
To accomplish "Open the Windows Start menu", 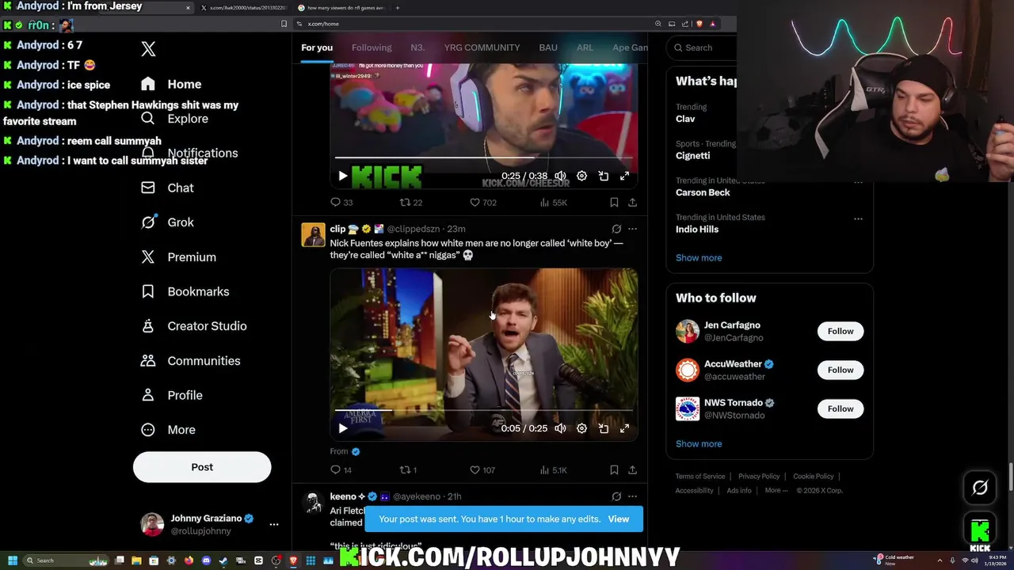I will click(12, 560).
